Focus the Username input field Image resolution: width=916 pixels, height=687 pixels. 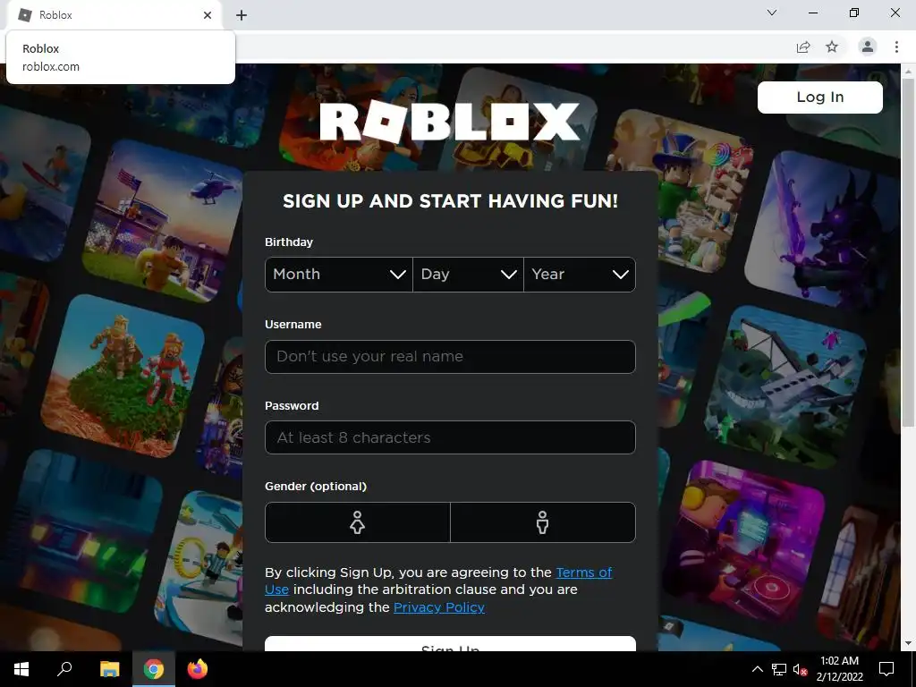tap(450, 356)
